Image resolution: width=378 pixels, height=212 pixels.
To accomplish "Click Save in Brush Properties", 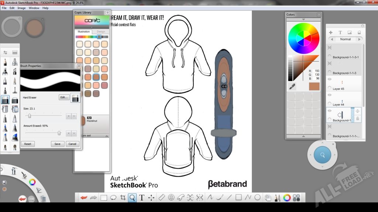I will click(58, 144).
